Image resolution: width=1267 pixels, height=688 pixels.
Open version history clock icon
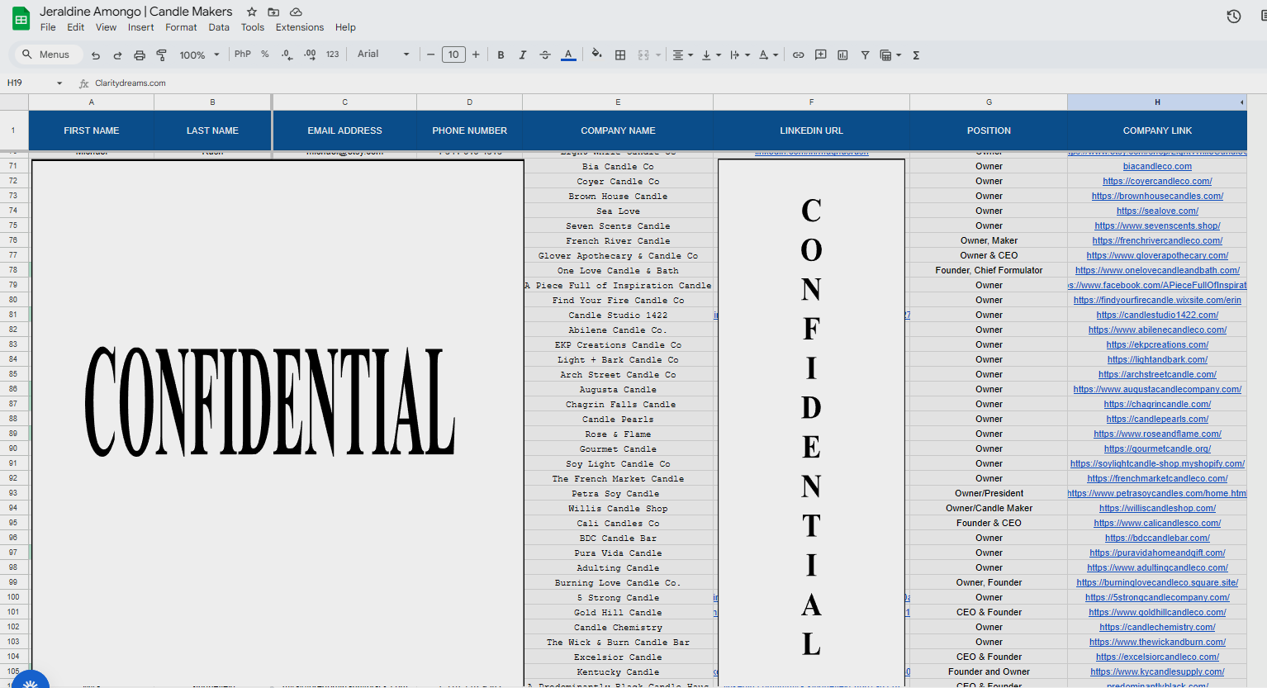click(1233, 17)
